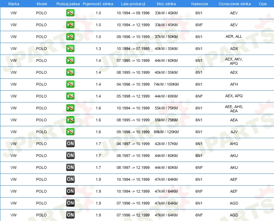Click the petrol icon in the 08.1995 40kW AEX row
Viewport: 274px width, 221px height.
[70, 72]
